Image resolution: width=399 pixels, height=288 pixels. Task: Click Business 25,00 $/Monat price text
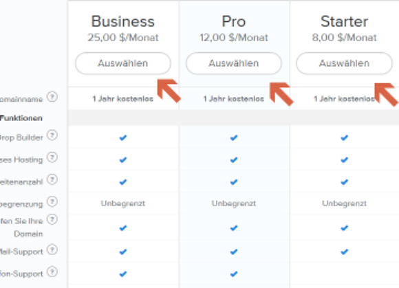tap(123, 38)
